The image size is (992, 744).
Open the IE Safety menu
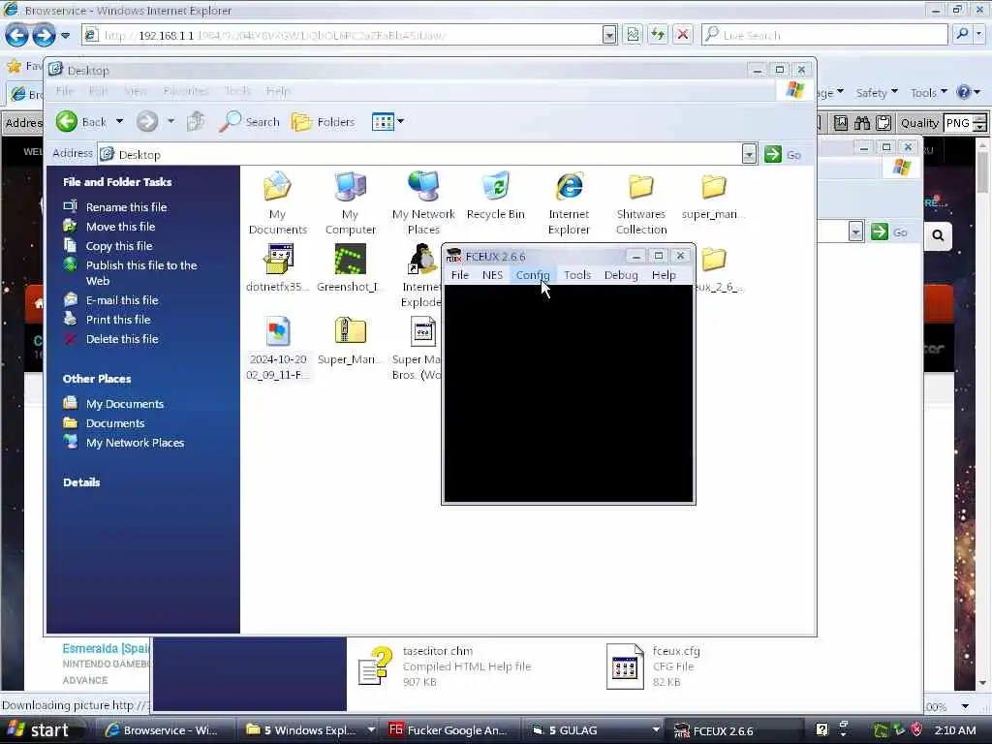[876, 93]
